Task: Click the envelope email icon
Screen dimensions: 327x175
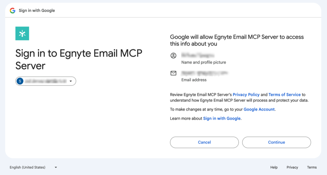Action: point(173,73)
